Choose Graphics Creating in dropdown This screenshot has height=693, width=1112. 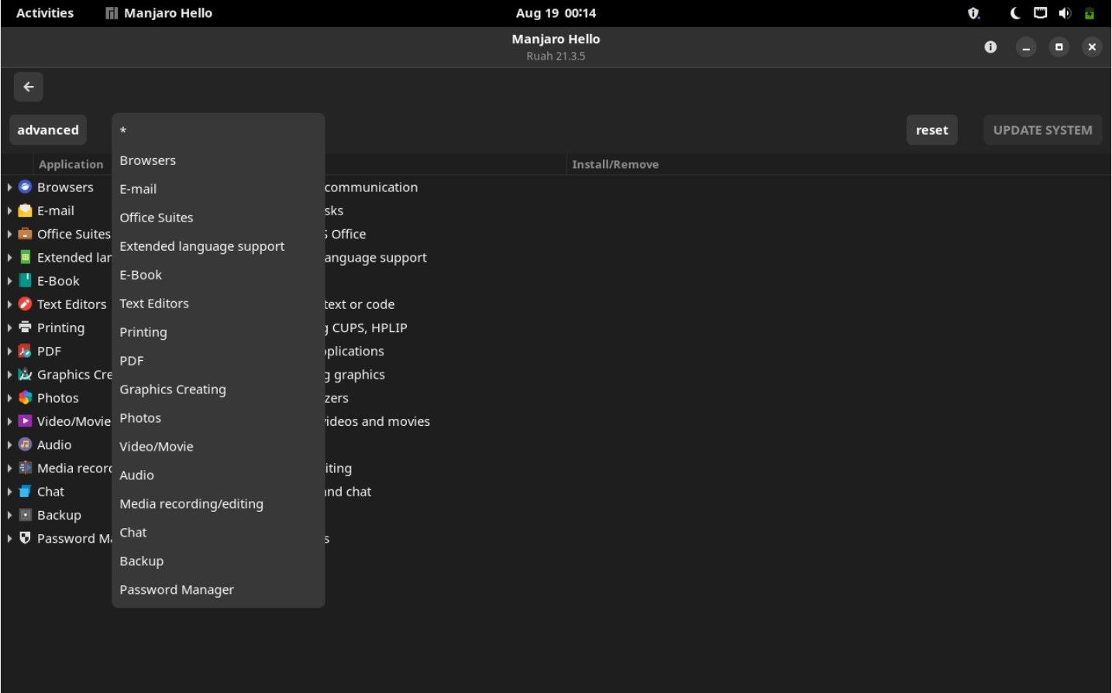pos(219,389)
